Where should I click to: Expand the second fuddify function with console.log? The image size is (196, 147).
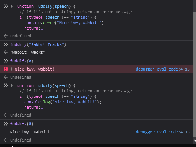[12, 85]
